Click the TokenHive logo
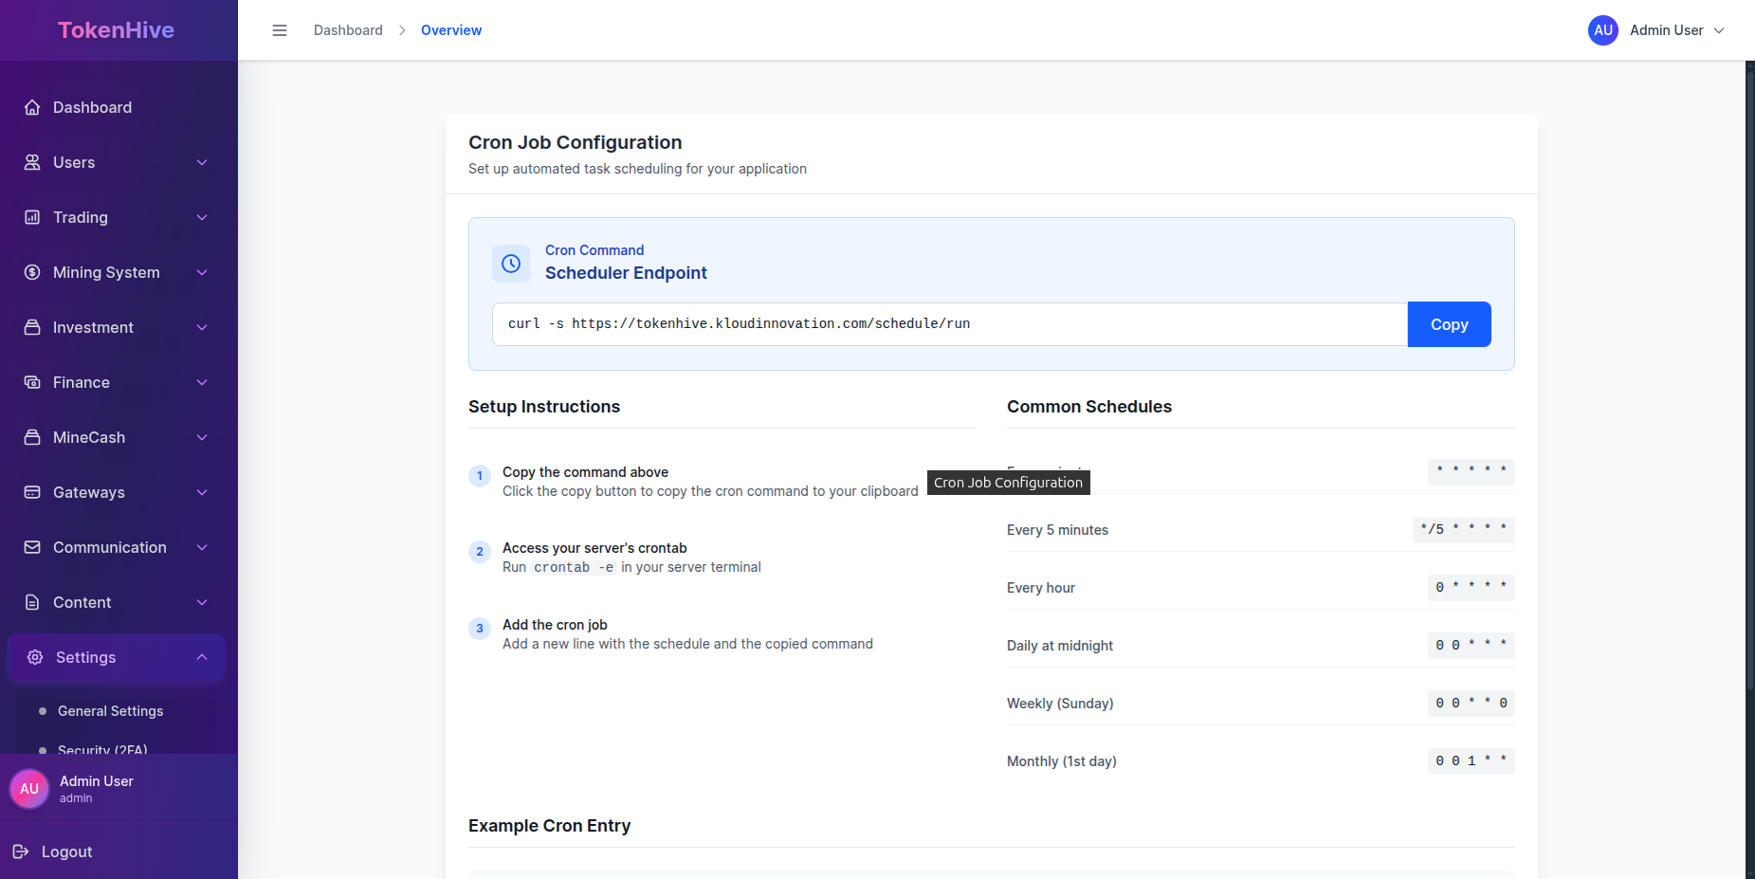 [x=116, y=30]
